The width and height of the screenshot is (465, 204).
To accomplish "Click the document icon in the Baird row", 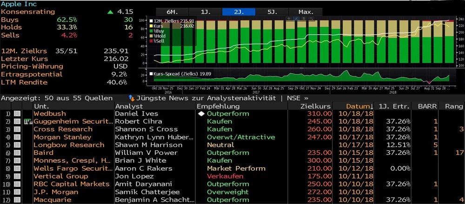I will (17, 153).
